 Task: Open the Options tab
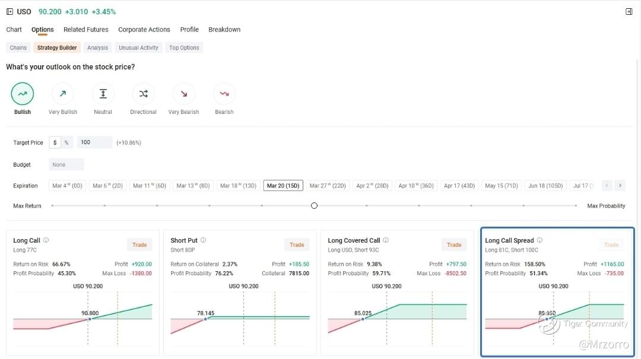[x=43, y=30]
